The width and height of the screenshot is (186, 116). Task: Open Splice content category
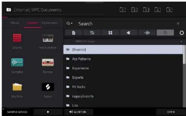48,90
